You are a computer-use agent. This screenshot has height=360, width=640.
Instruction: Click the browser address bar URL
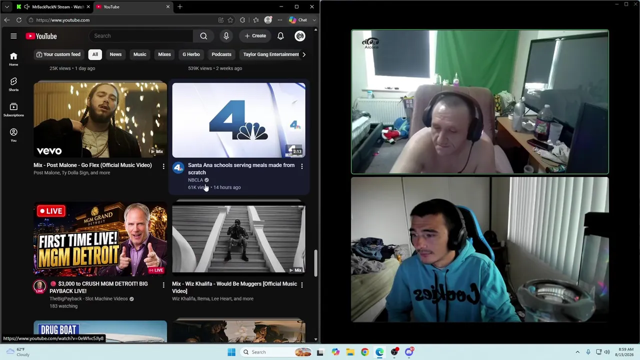[x=63, y=20]
